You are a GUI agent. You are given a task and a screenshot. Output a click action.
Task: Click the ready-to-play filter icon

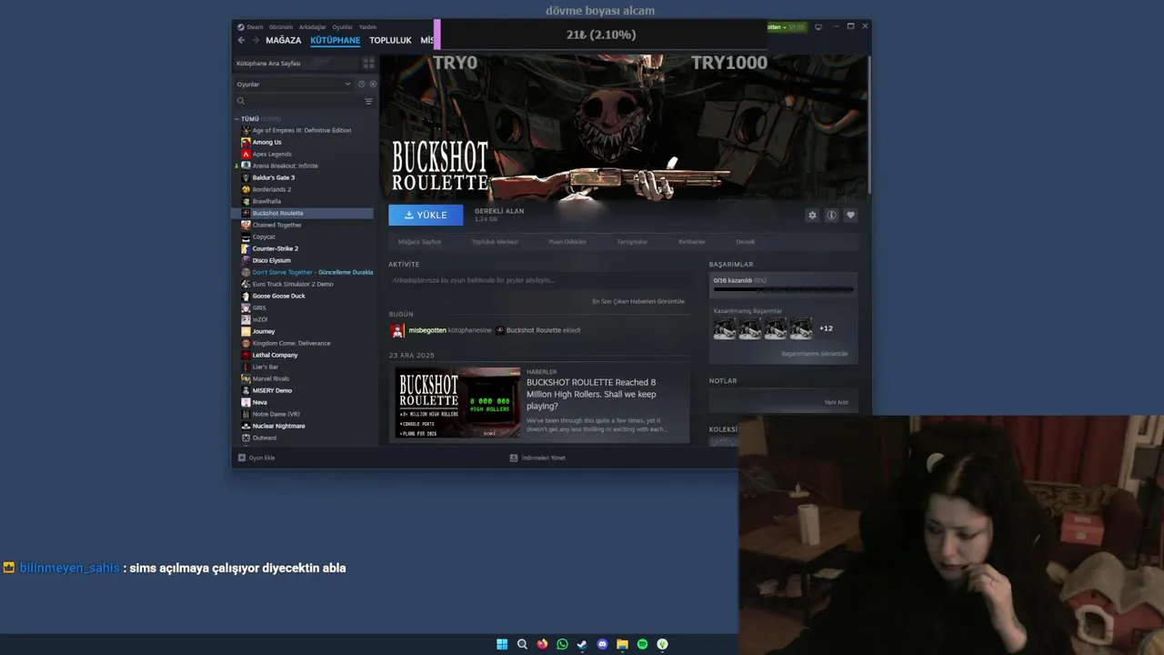coord(373,84)
